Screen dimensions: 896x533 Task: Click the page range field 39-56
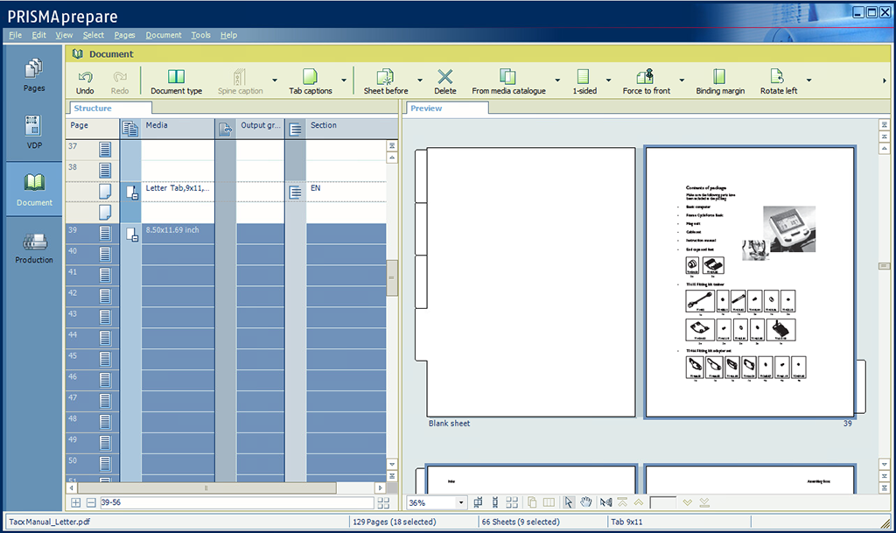coord(236,502)
